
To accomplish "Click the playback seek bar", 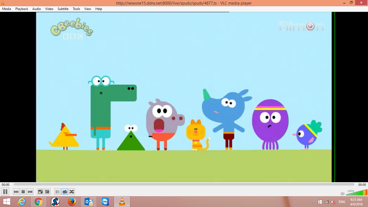I will point(184,185).
